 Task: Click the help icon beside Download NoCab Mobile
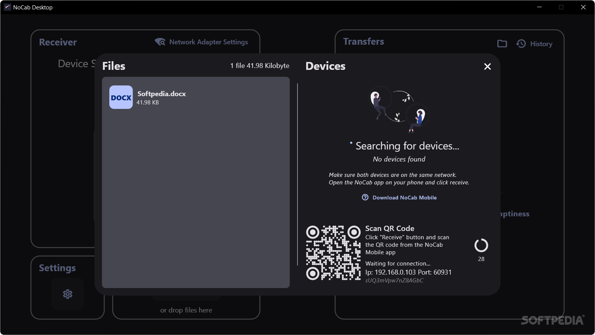(365, 197)
